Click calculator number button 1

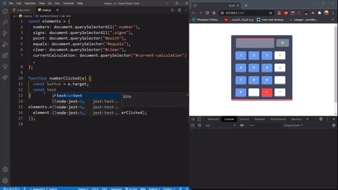tap(241, 55)
